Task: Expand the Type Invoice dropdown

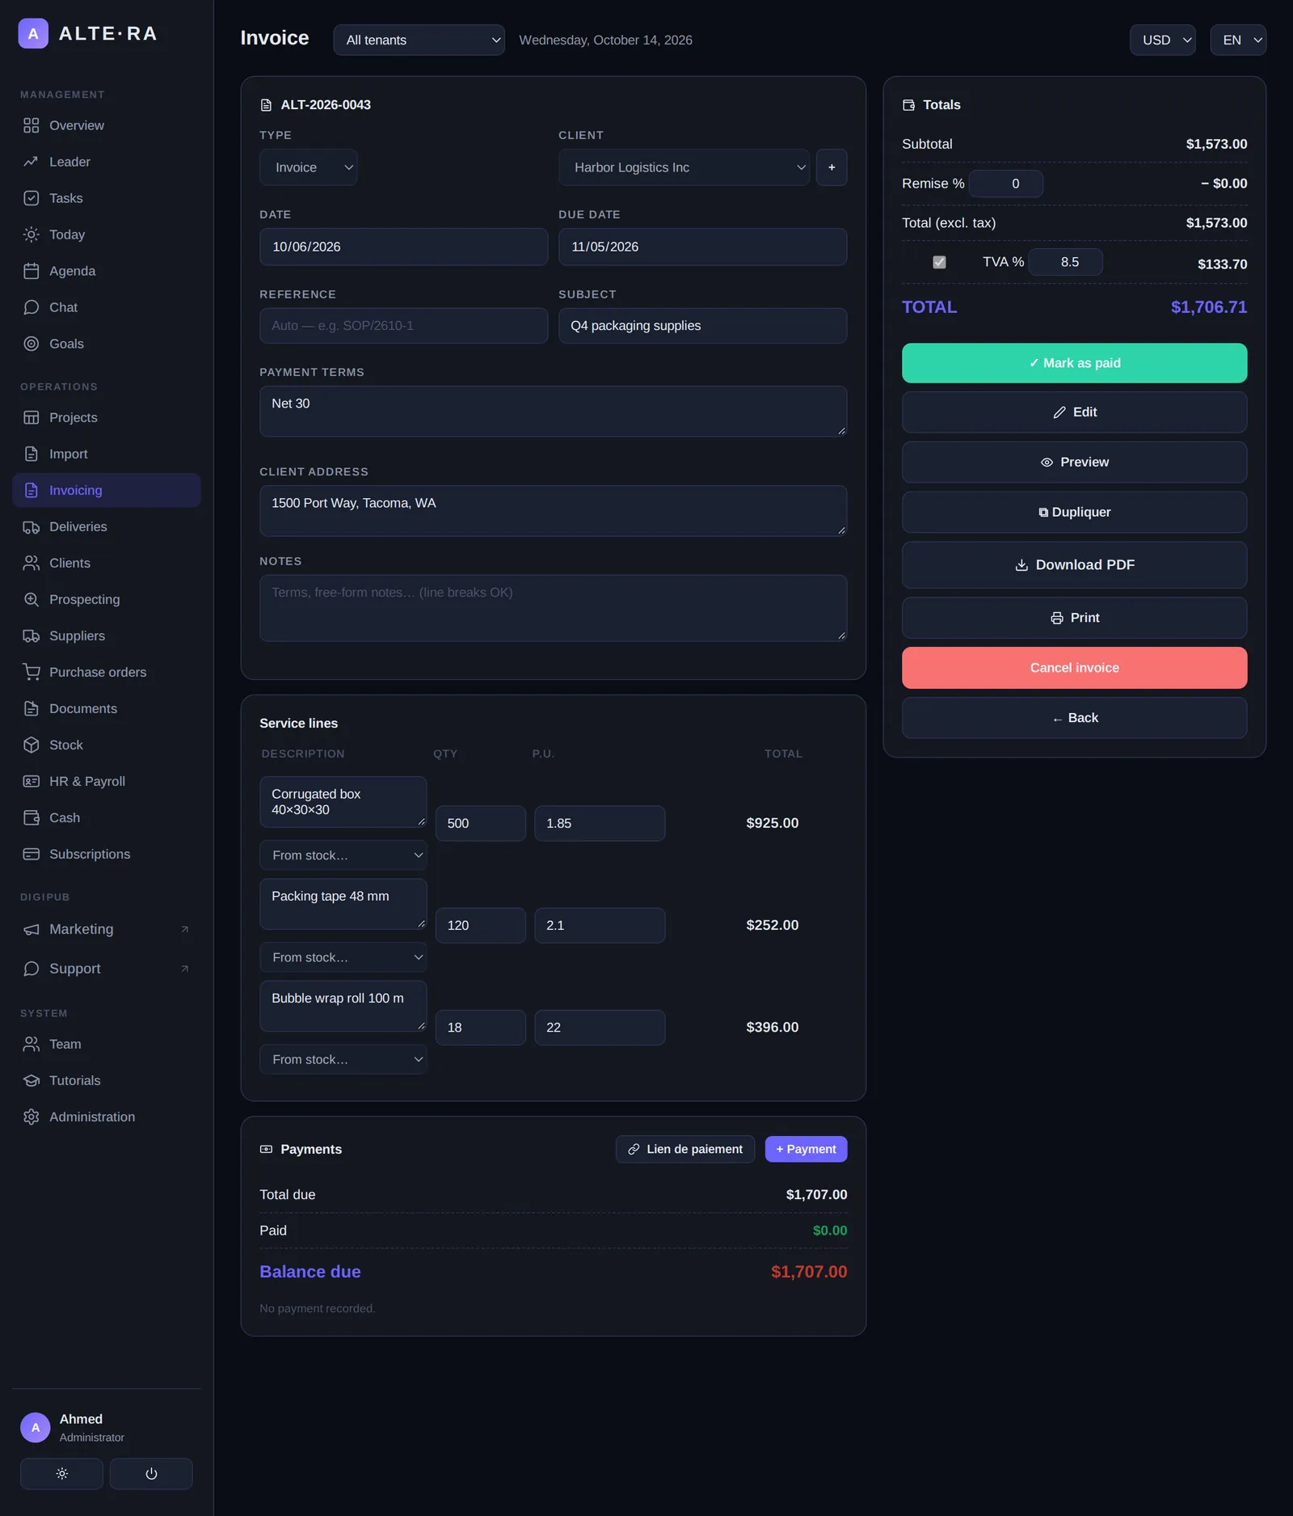Action: click(x=309, y=167)
